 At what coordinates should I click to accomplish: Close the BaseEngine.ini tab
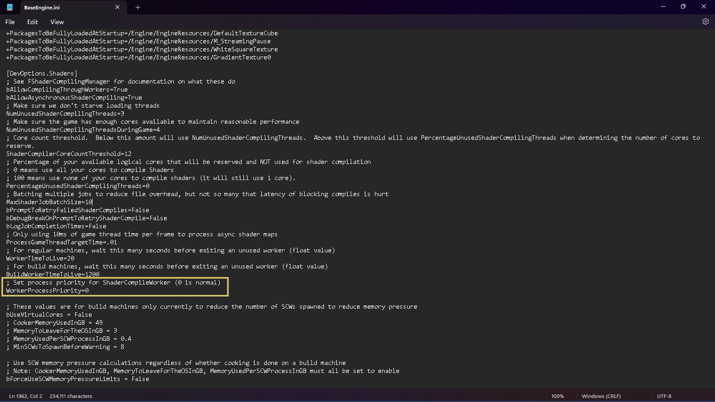point(117,7)
